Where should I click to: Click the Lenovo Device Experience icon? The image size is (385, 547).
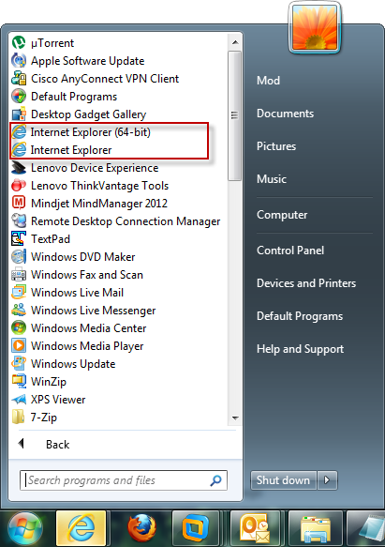(19, 168)
